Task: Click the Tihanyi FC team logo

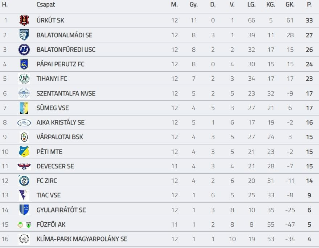Action: click(x=24, y=79)
